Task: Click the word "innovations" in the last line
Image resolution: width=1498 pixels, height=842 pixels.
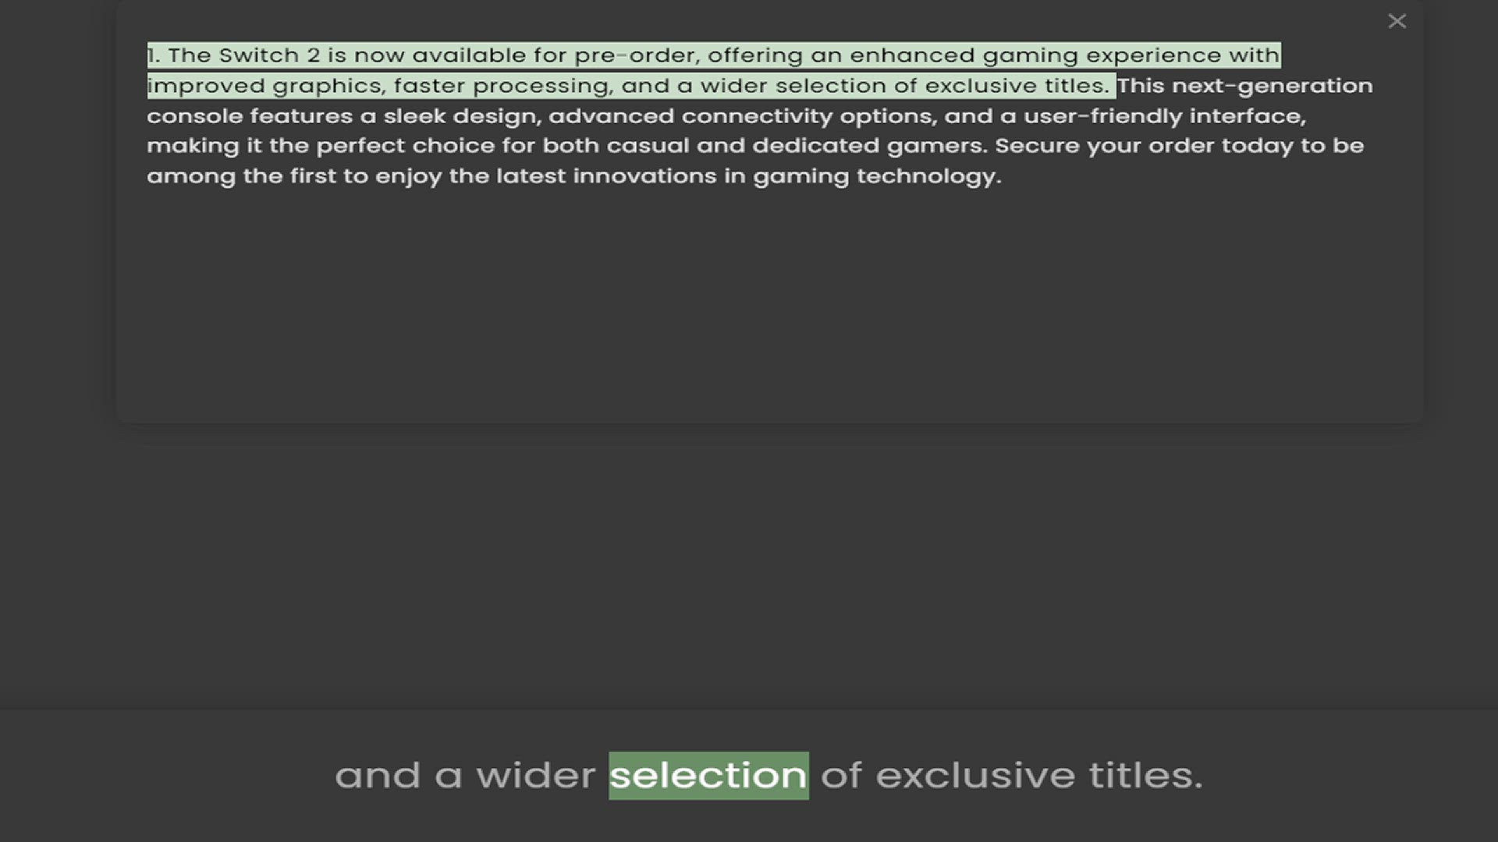Action: 644,176
